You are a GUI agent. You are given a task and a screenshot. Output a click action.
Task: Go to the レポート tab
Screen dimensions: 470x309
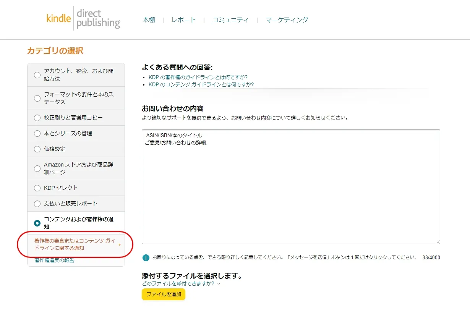tap(183, 20)
